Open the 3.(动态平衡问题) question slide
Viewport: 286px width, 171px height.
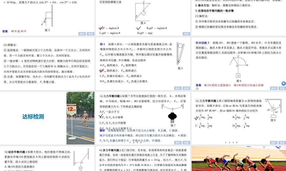(47, 159)
